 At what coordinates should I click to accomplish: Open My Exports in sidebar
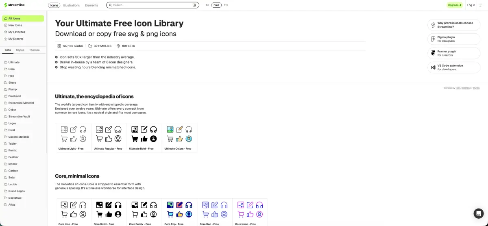(x=16, y=39)
